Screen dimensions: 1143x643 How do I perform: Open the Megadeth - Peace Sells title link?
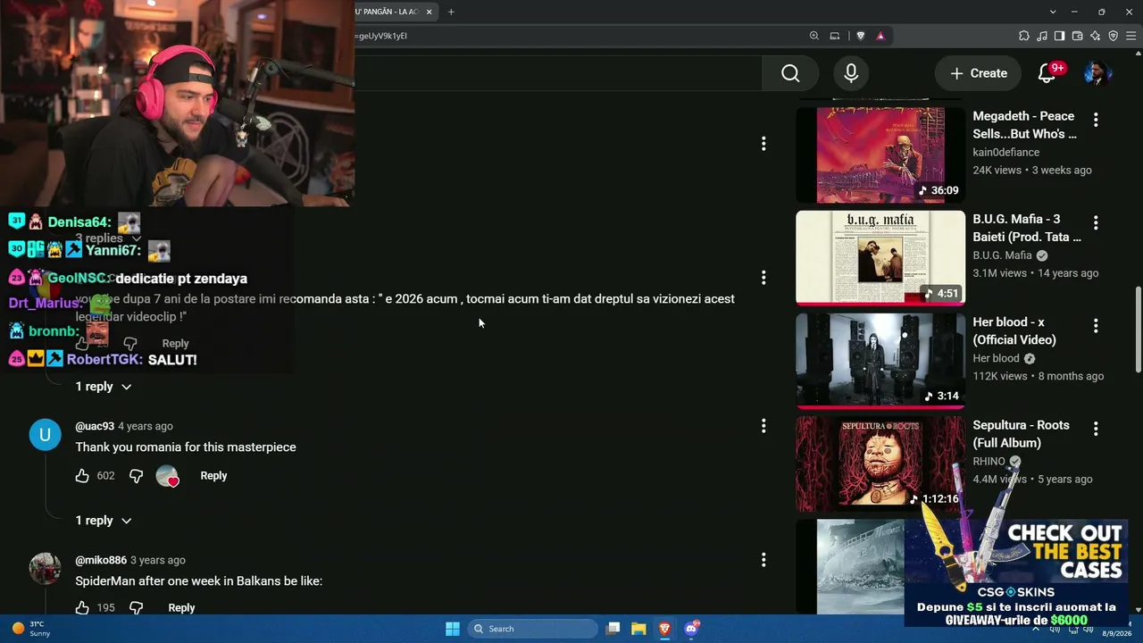[1024, 125]
